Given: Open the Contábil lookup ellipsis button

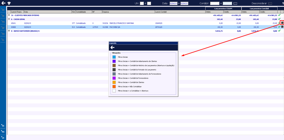Looking at the screenshot, I should pos(235,4).
